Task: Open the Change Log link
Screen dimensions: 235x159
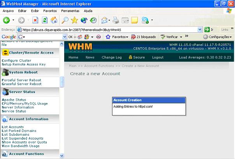Action: [x=112, y=58]
